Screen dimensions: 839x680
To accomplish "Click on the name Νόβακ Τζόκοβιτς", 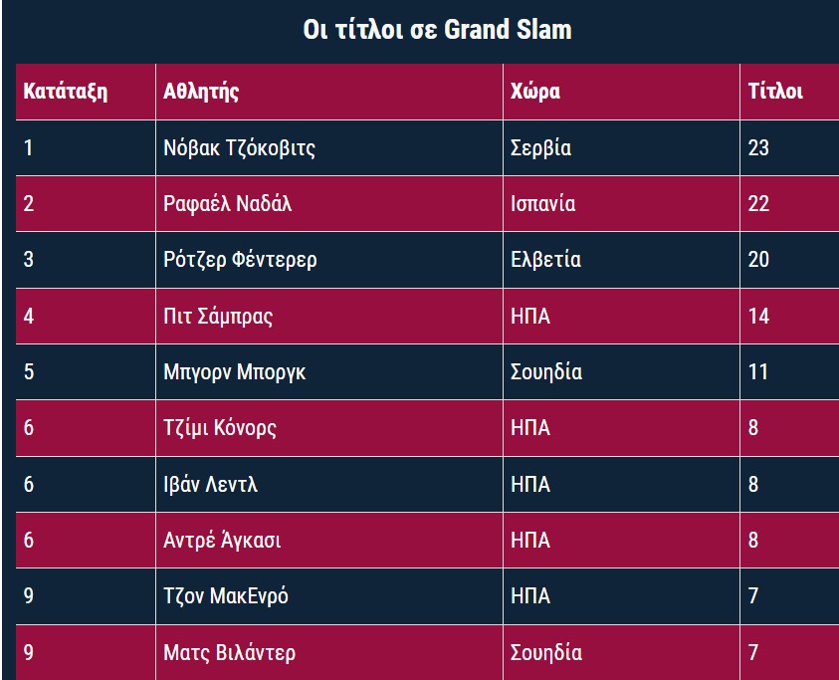I will tap(239, 148).
